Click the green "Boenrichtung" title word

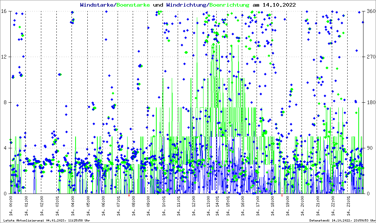point(230,5)
